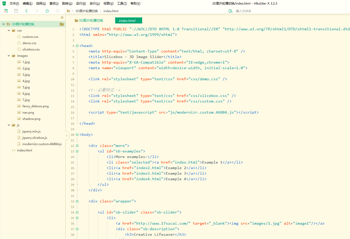Fold the wrapper div at line 32

(77, 201)
